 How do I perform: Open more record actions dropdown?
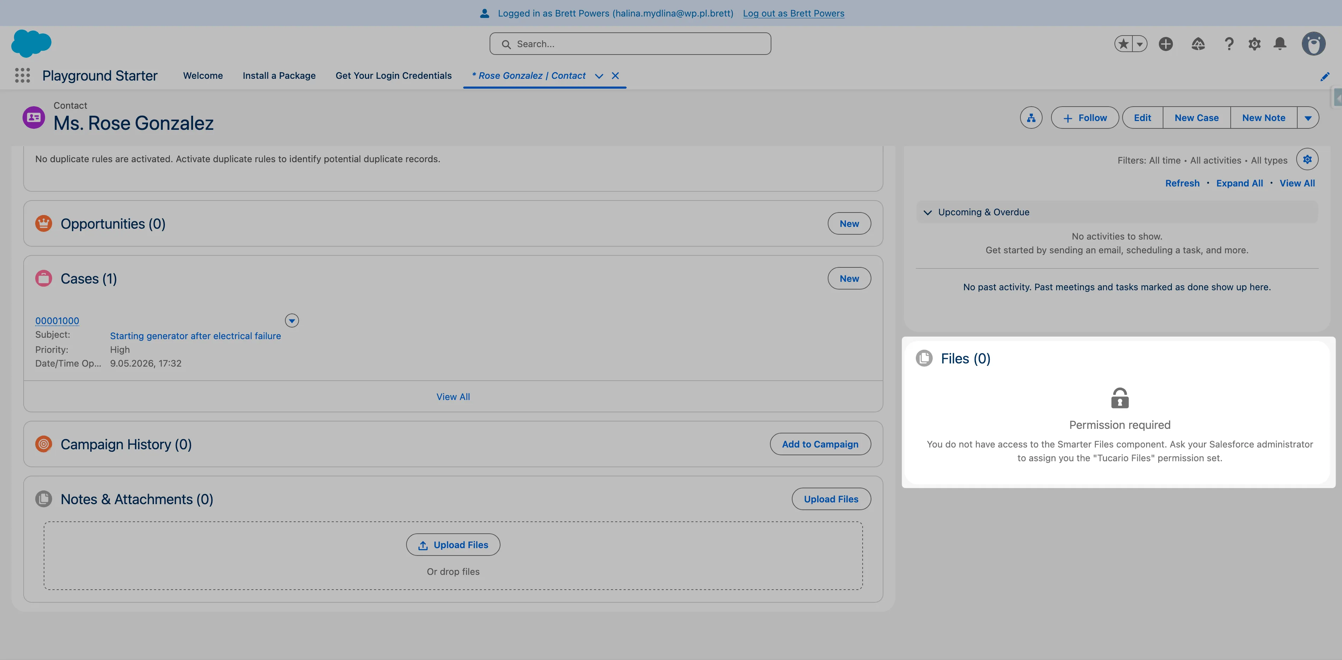coord(1307,118)
